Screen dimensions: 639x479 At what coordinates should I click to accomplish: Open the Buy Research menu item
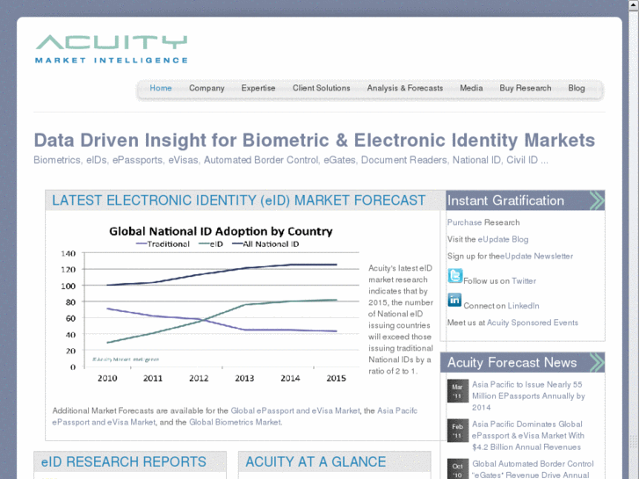click(x=526, y=88)
